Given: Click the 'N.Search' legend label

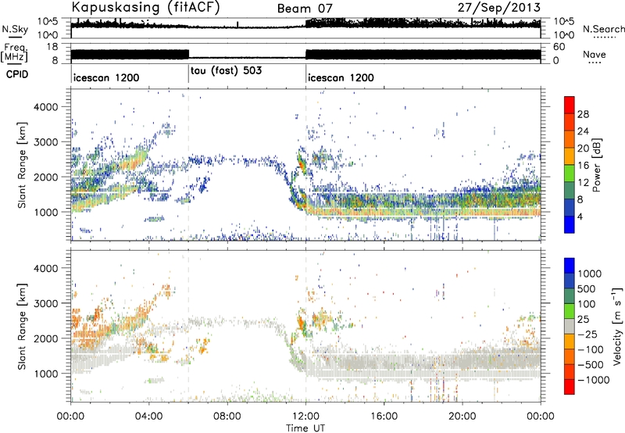Looking at the screenshot, I should pos(603,29).
